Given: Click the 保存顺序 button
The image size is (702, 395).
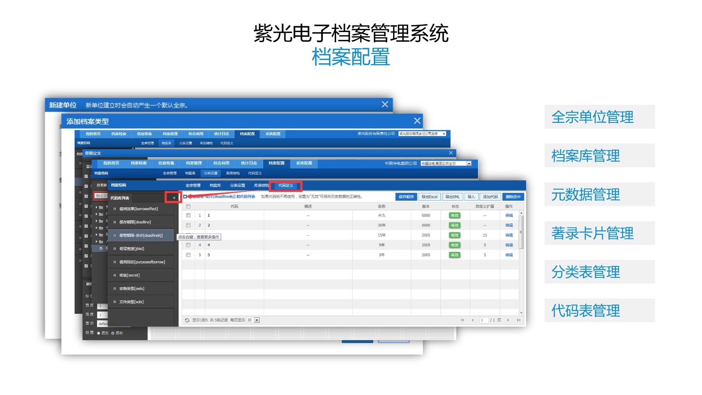Looking at the screenshot, I should click(x=406, y=197).
